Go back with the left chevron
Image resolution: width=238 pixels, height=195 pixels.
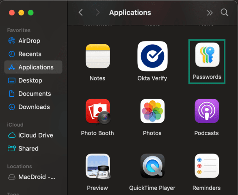[80, 13]
